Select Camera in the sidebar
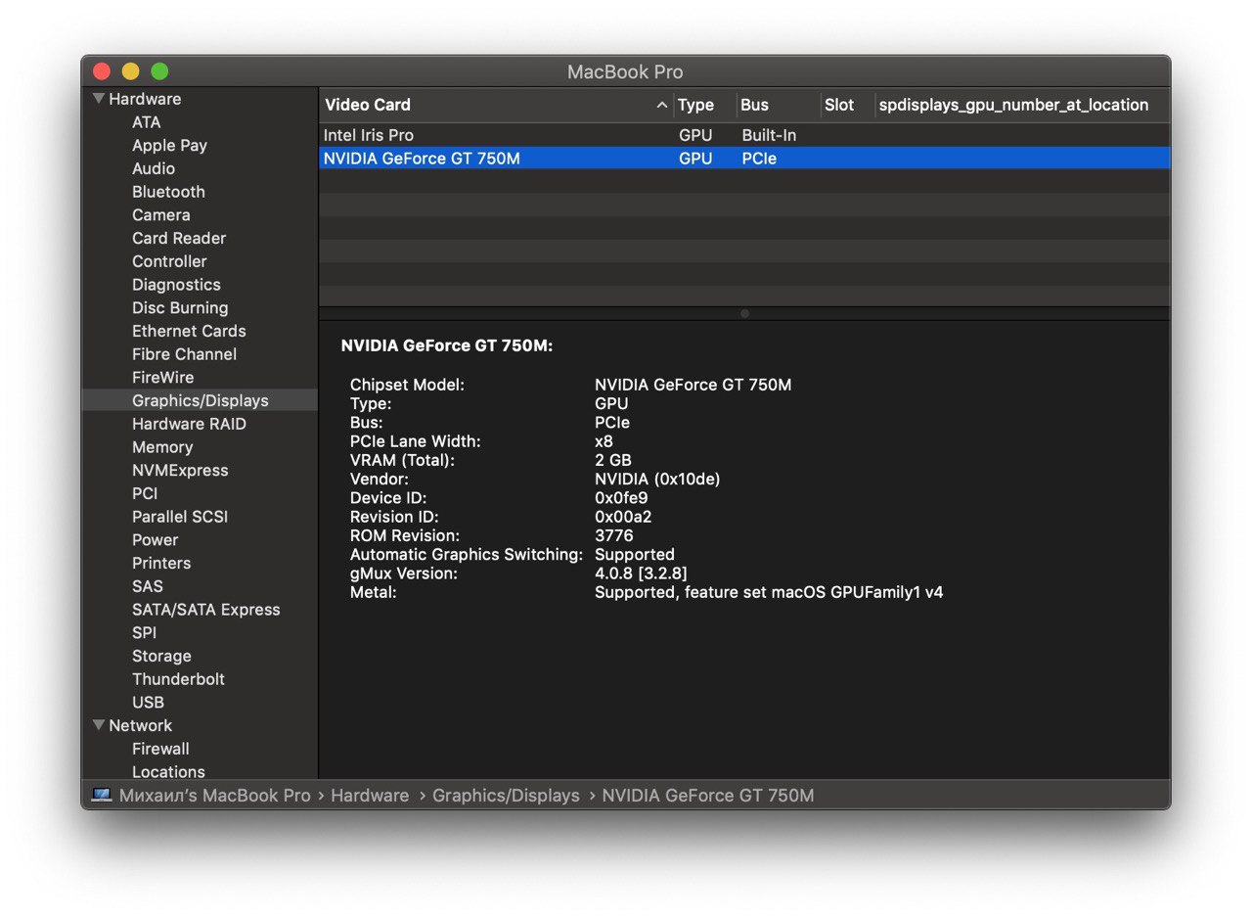 tap(161, 215)
